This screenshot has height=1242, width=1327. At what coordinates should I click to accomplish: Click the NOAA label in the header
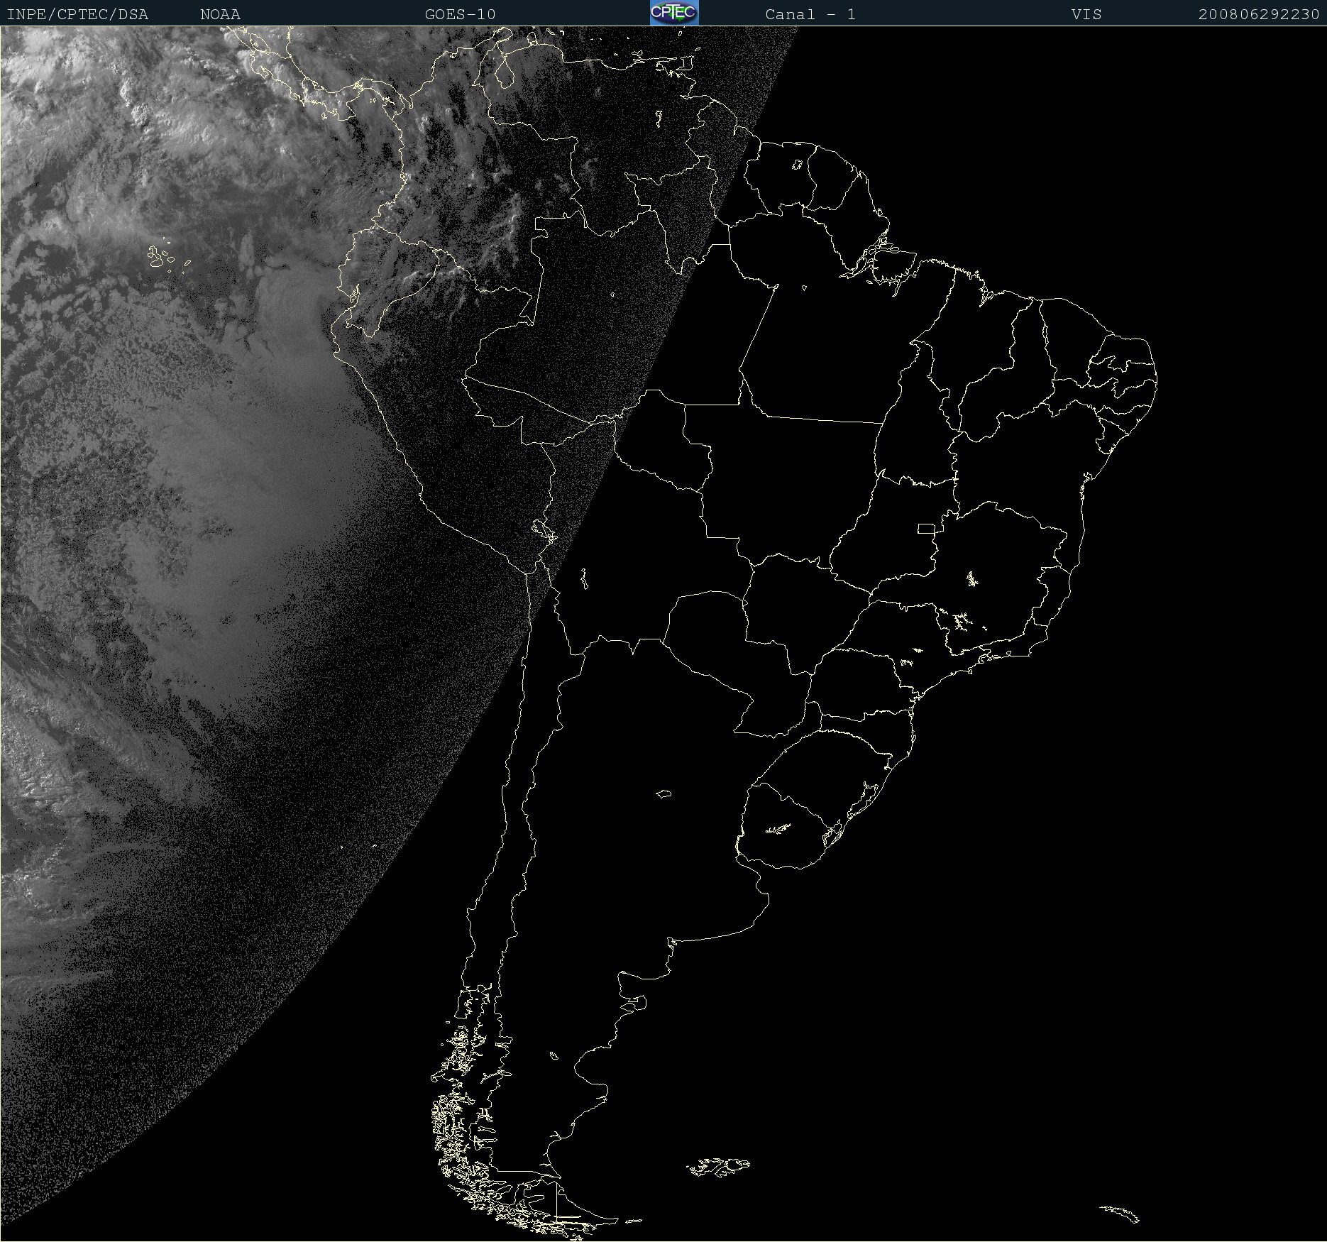pos(221,14)
